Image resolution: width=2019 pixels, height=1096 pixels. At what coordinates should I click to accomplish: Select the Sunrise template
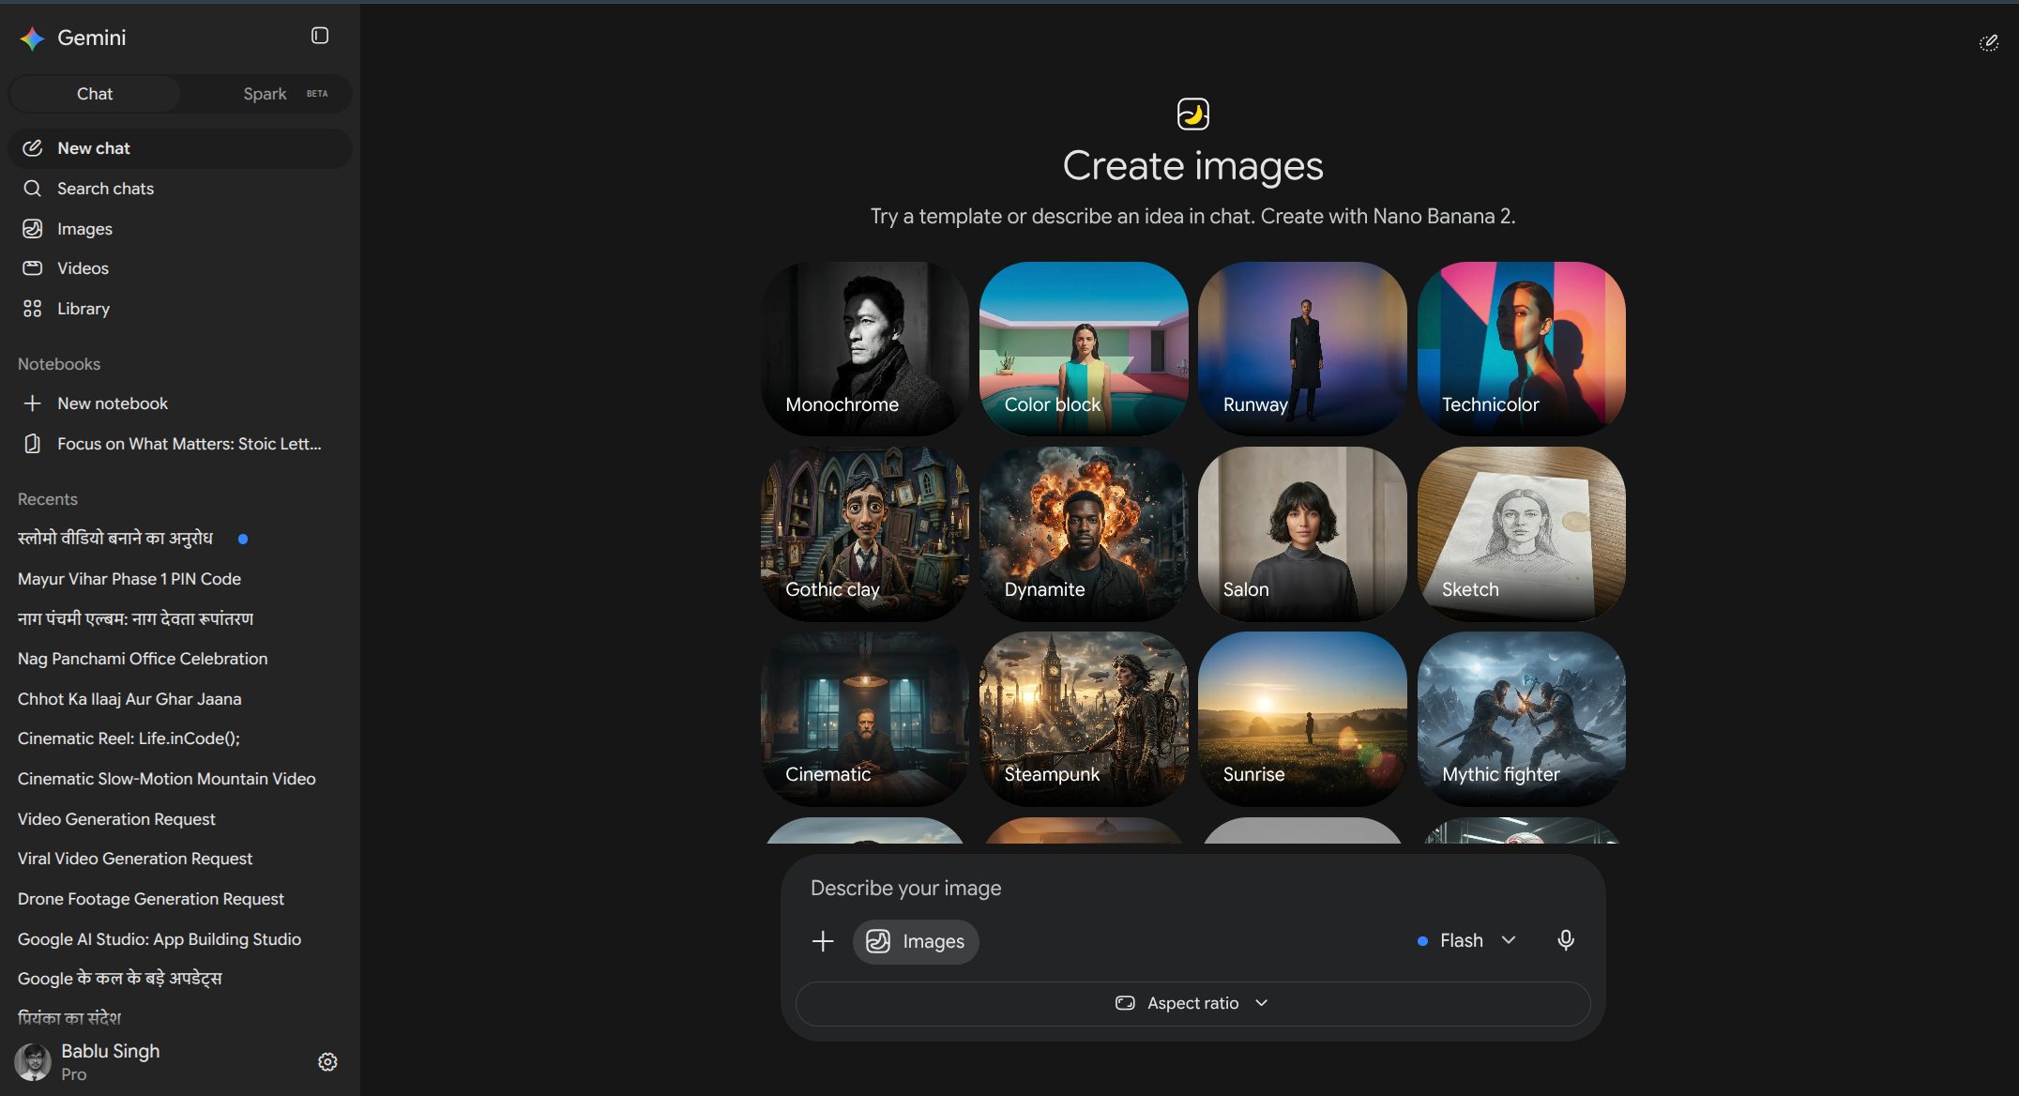pos(1302,718)
